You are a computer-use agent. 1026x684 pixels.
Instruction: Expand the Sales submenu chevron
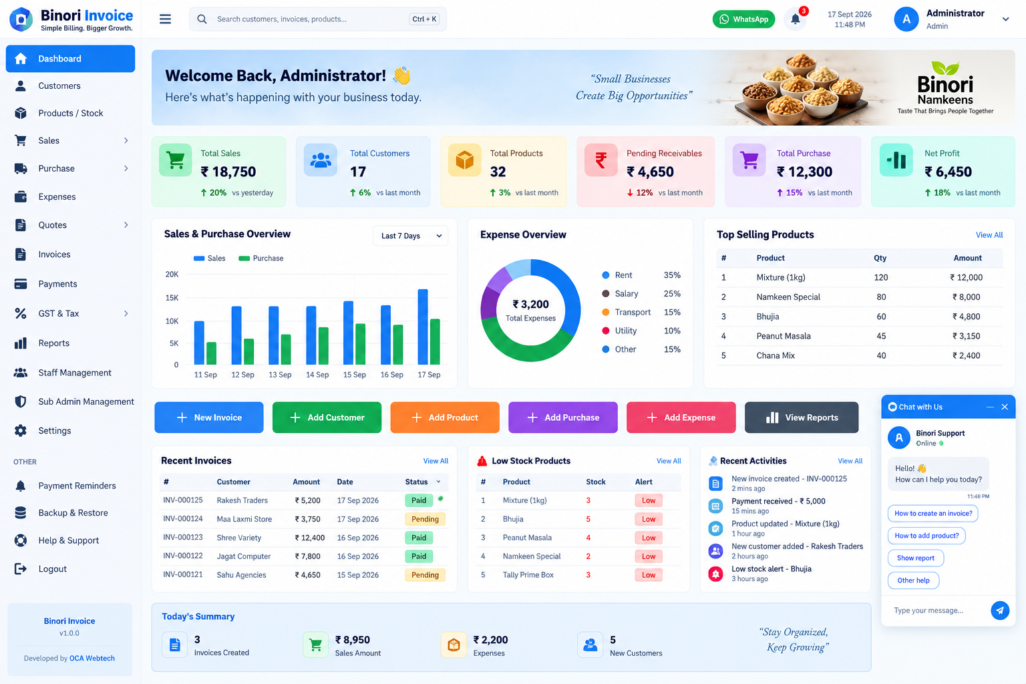[126, 140]
